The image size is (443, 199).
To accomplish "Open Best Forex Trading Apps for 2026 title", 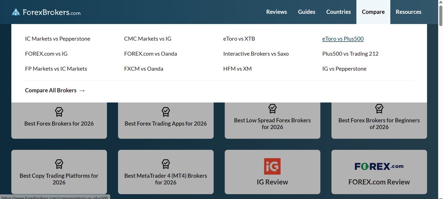I will point(166,124).
